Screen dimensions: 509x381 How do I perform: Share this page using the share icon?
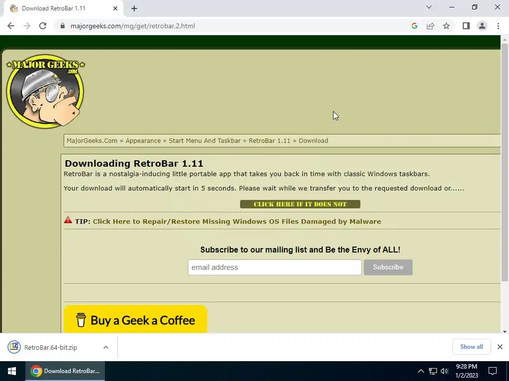click(x=430, y=26)
